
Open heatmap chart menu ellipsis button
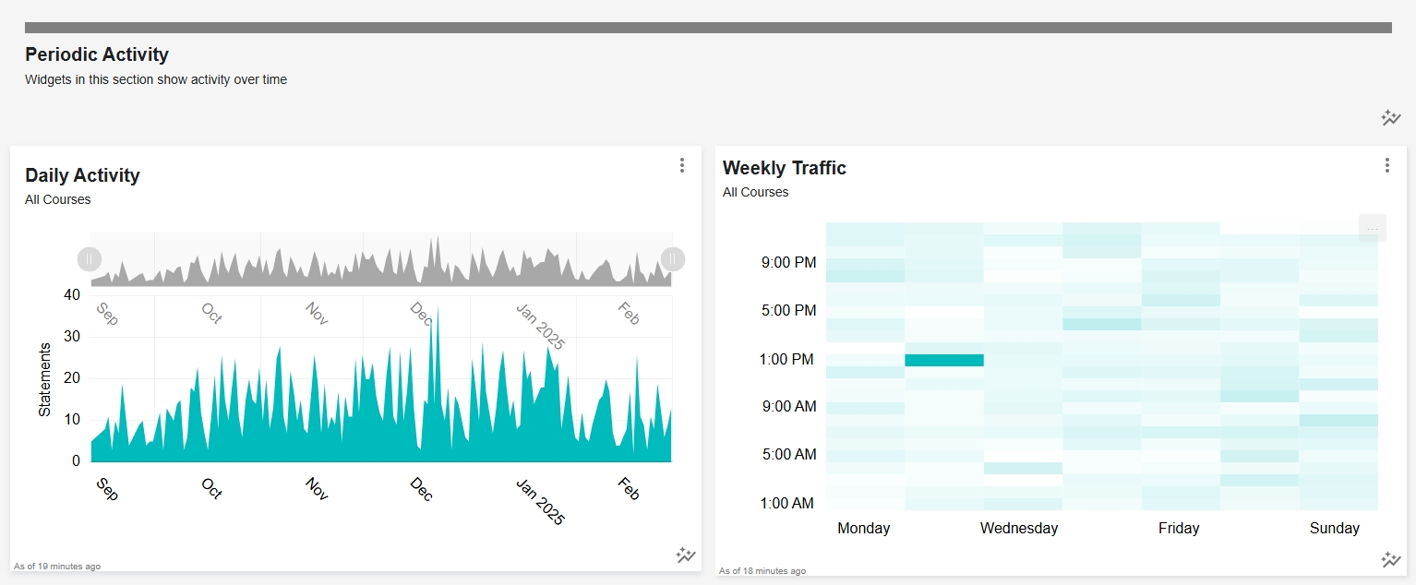(1373, 228)
